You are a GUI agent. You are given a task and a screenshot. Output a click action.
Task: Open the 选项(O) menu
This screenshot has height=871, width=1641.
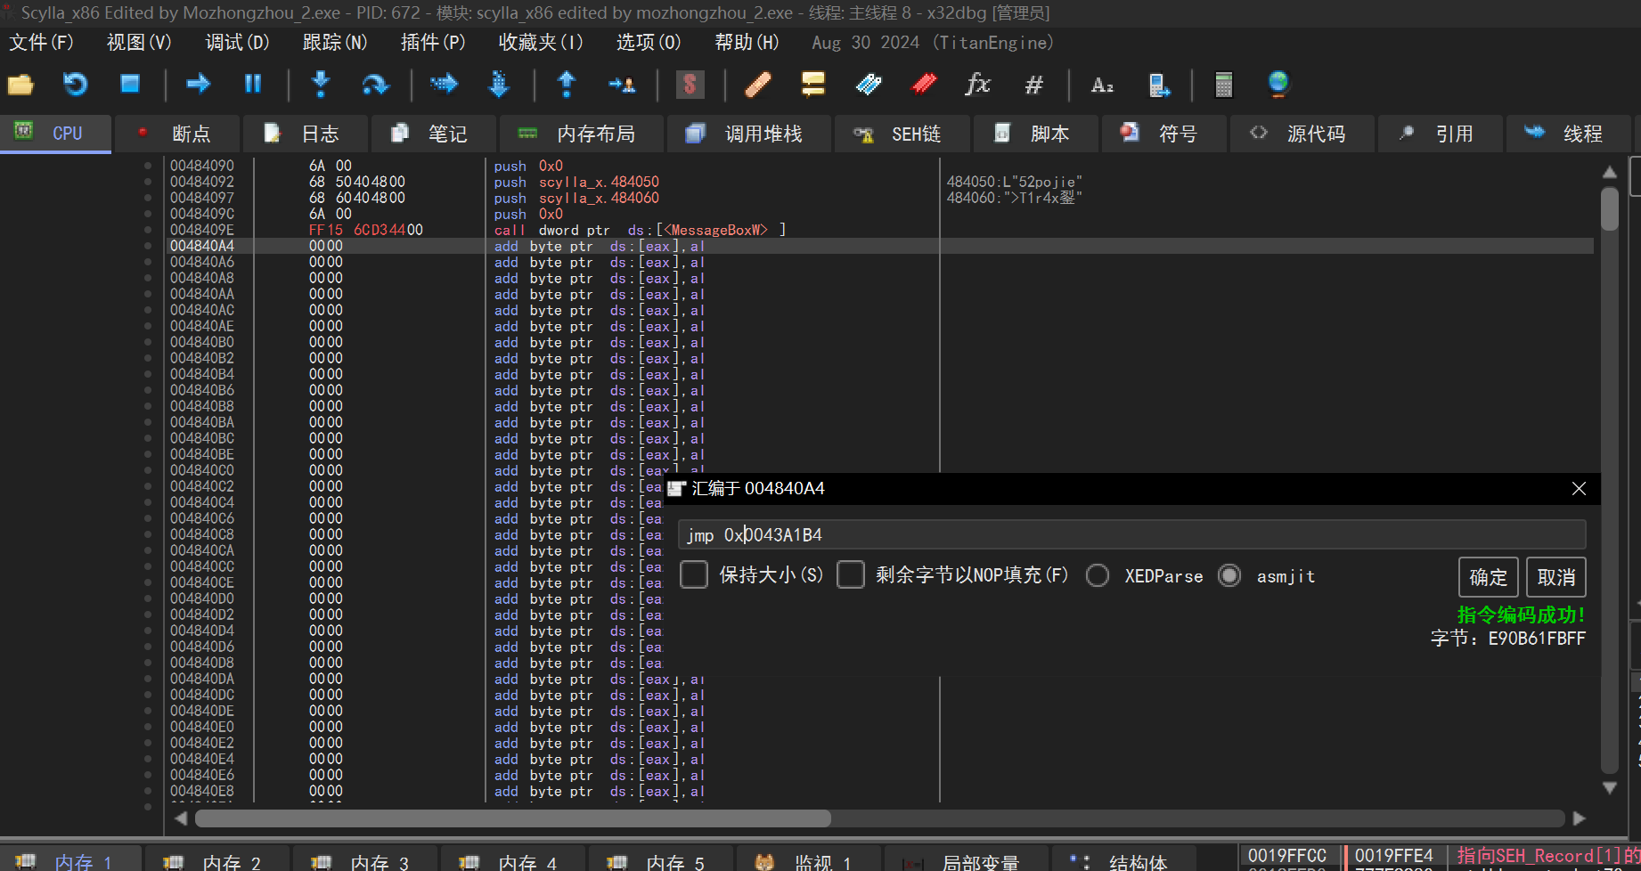tap(649, 42)
